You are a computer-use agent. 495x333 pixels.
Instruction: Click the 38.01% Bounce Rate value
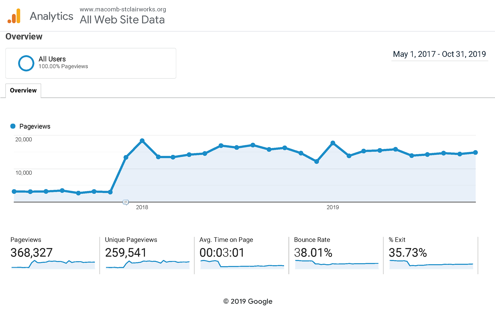(x=313, y=253)
